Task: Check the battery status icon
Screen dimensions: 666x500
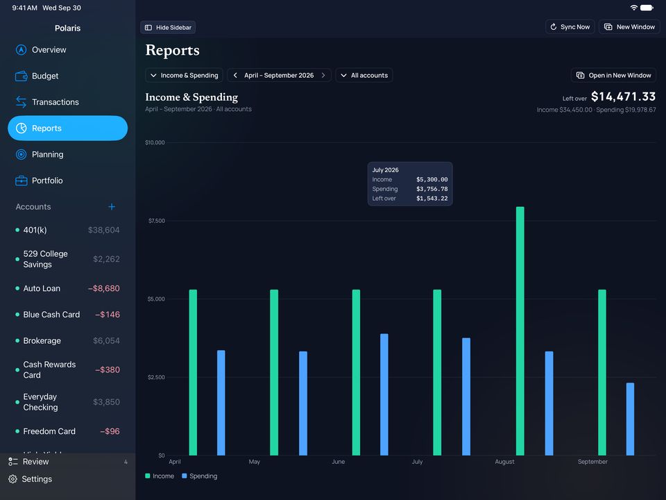Action: click(647, 8)
